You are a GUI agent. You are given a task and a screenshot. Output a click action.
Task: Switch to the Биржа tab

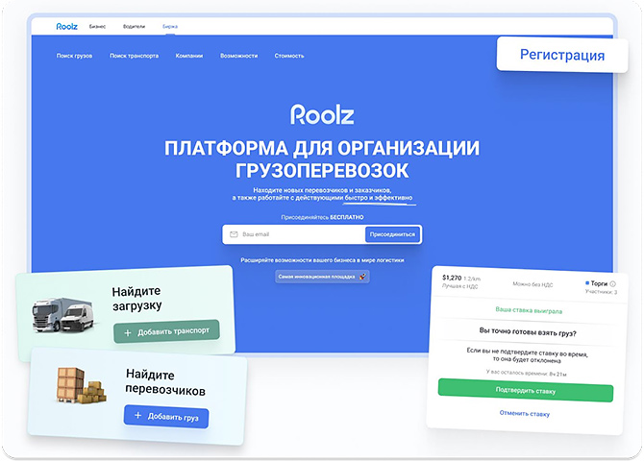click(170, 27)
